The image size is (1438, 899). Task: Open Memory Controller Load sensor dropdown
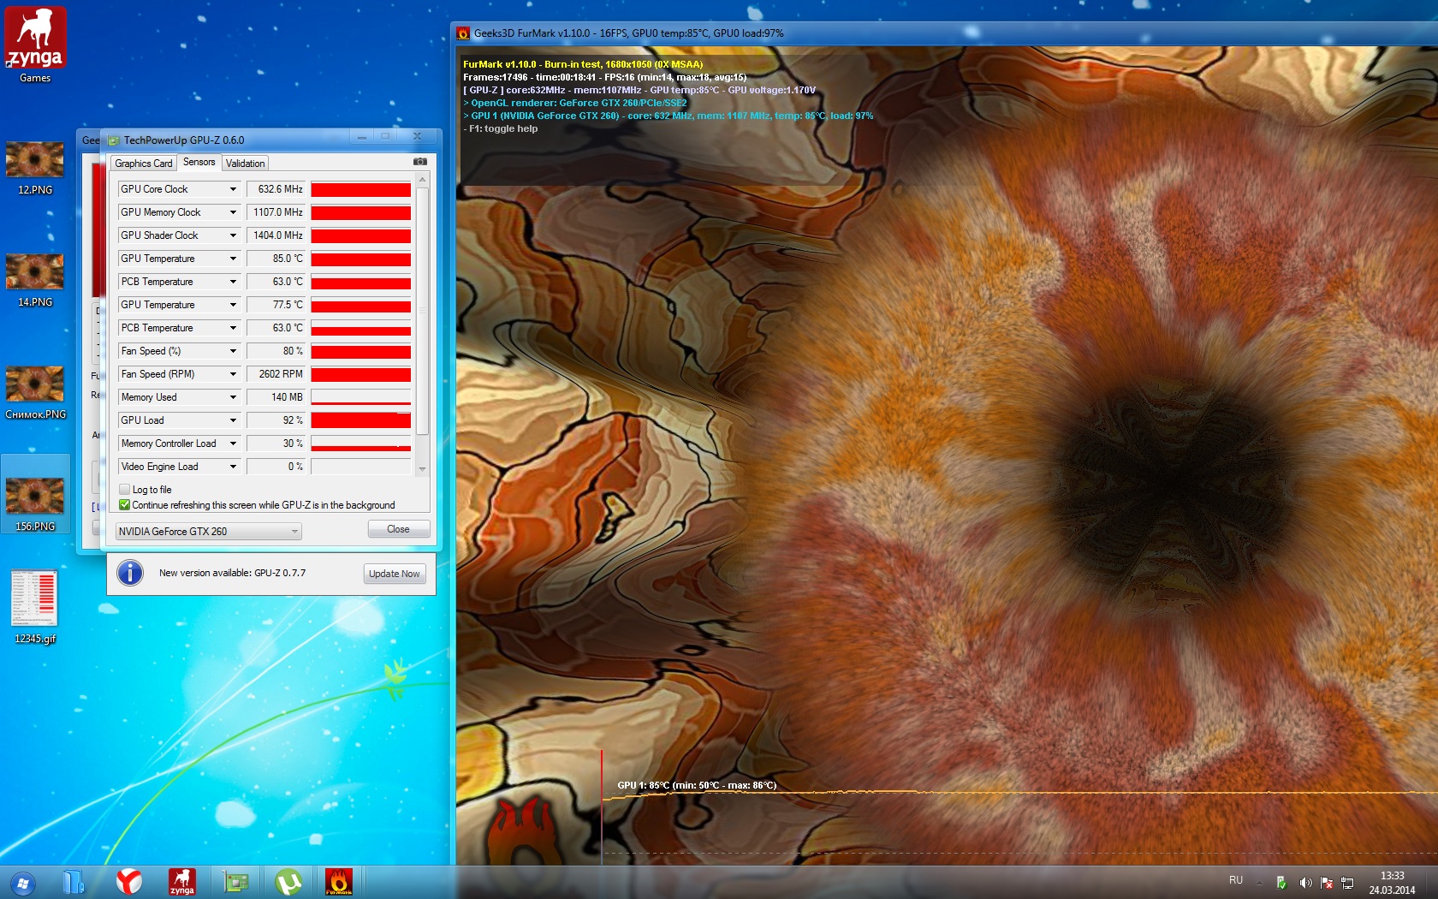[x=179, y=444]
